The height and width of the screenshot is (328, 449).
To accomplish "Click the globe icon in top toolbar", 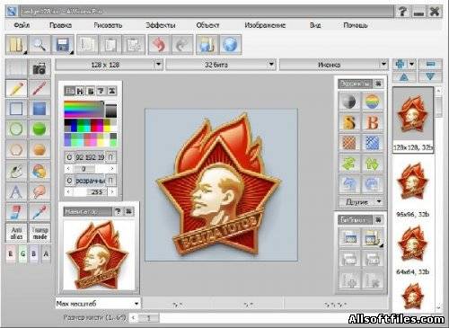I will pos(230,45).
